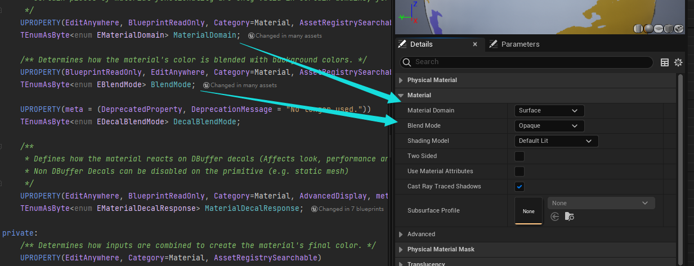Image resolution: width=694 pixels, height=266 pixels.
Task: Select the cylinder preview mesh icon
Action: 638,29
